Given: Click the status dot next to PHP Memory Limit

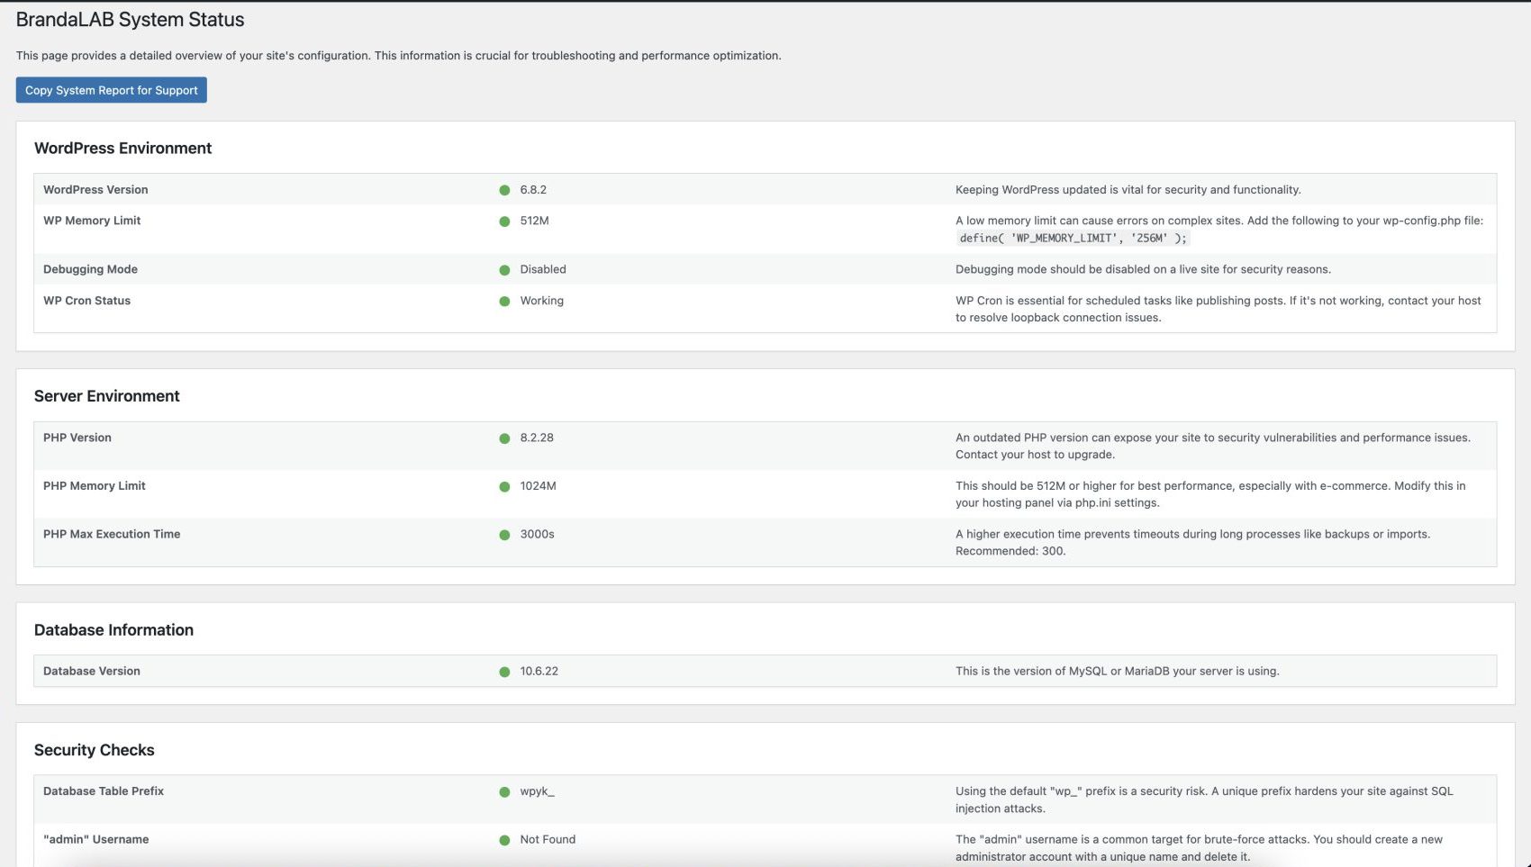Looking at the screenshot, I should (x=505, y=486).
